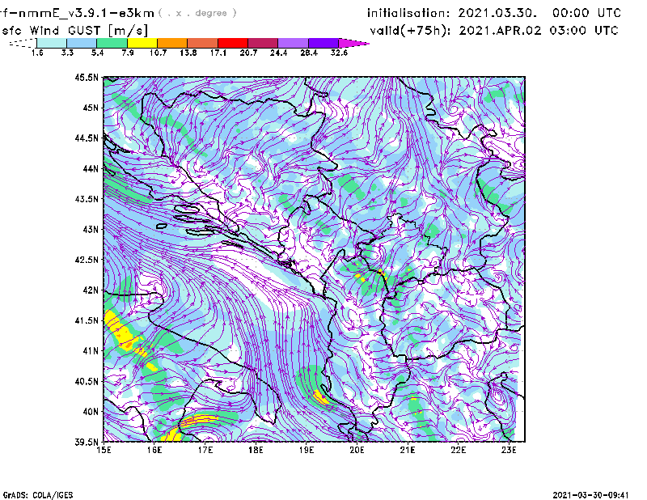
Task: Click the yellow 7.9–10.7 legend swatch
Action: click(x=142, y=43)
